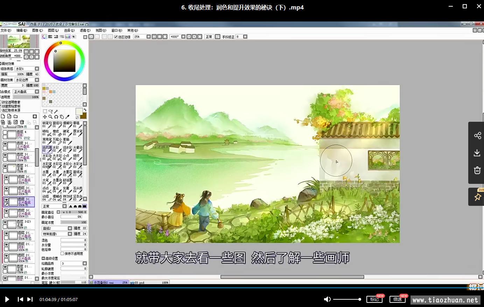Click the share icon in video player
Image resolution: width=484 pixels, height=307 pixels.
click(477, 136)
